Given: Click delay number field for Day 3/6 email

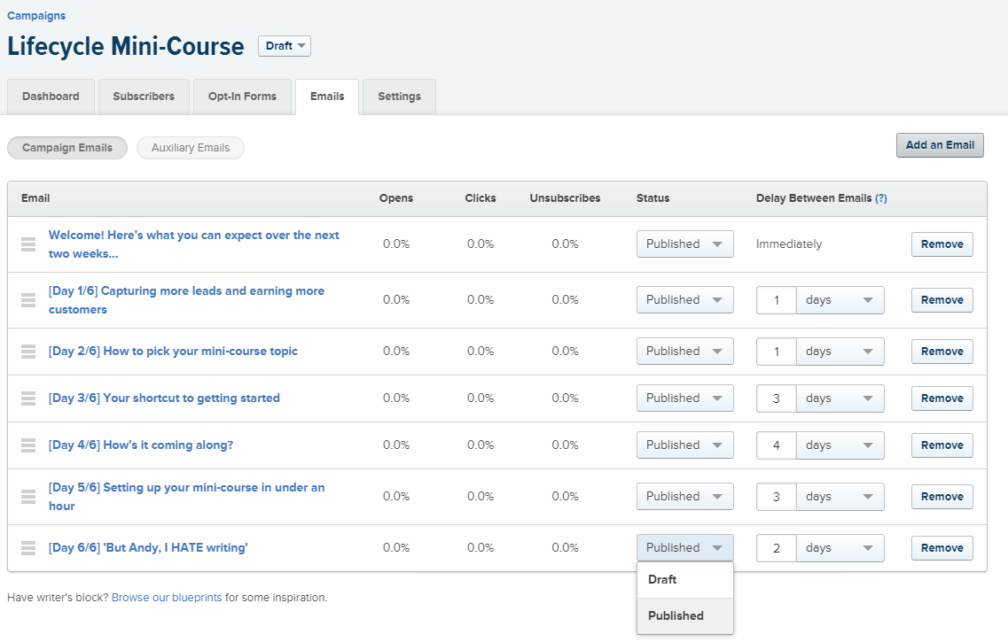Looking at the screenshot, I should [777, 398].
